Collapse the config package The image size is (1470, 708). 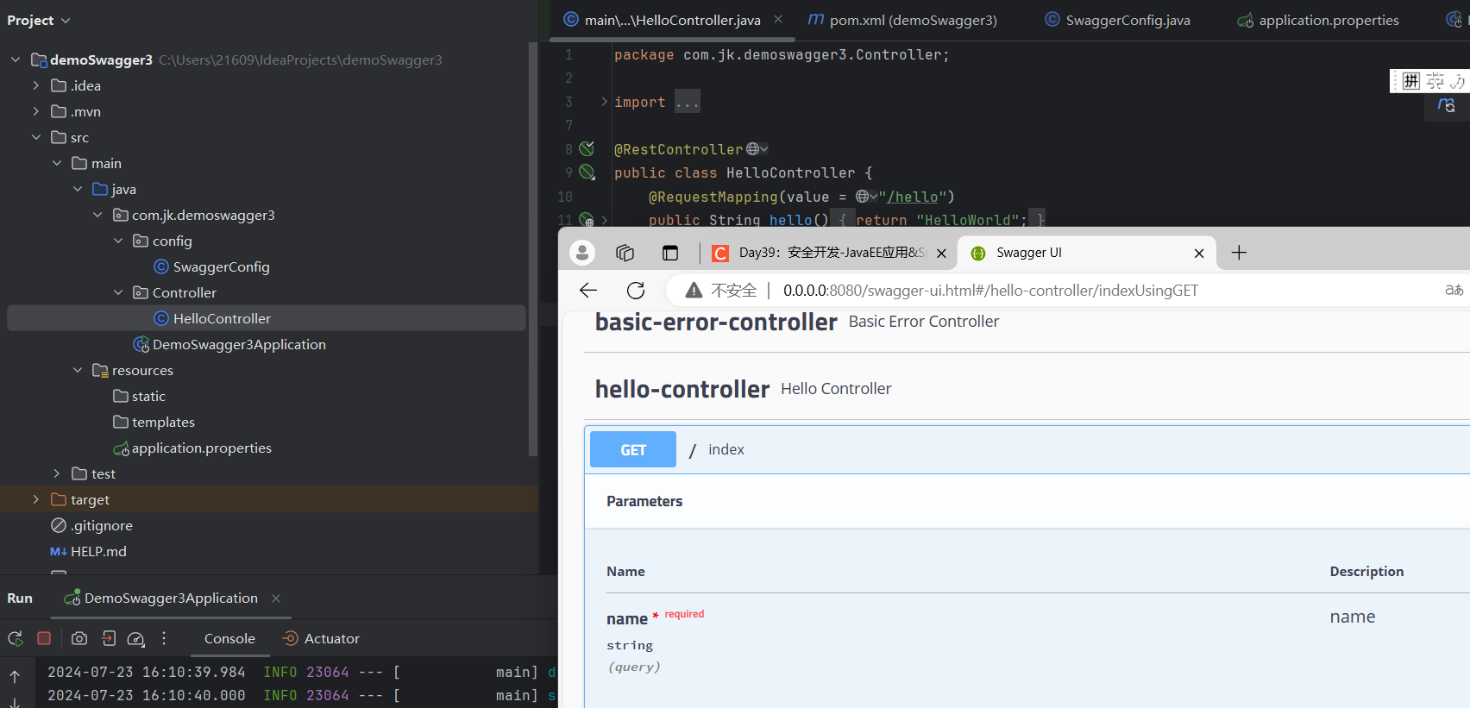(118, 241)
